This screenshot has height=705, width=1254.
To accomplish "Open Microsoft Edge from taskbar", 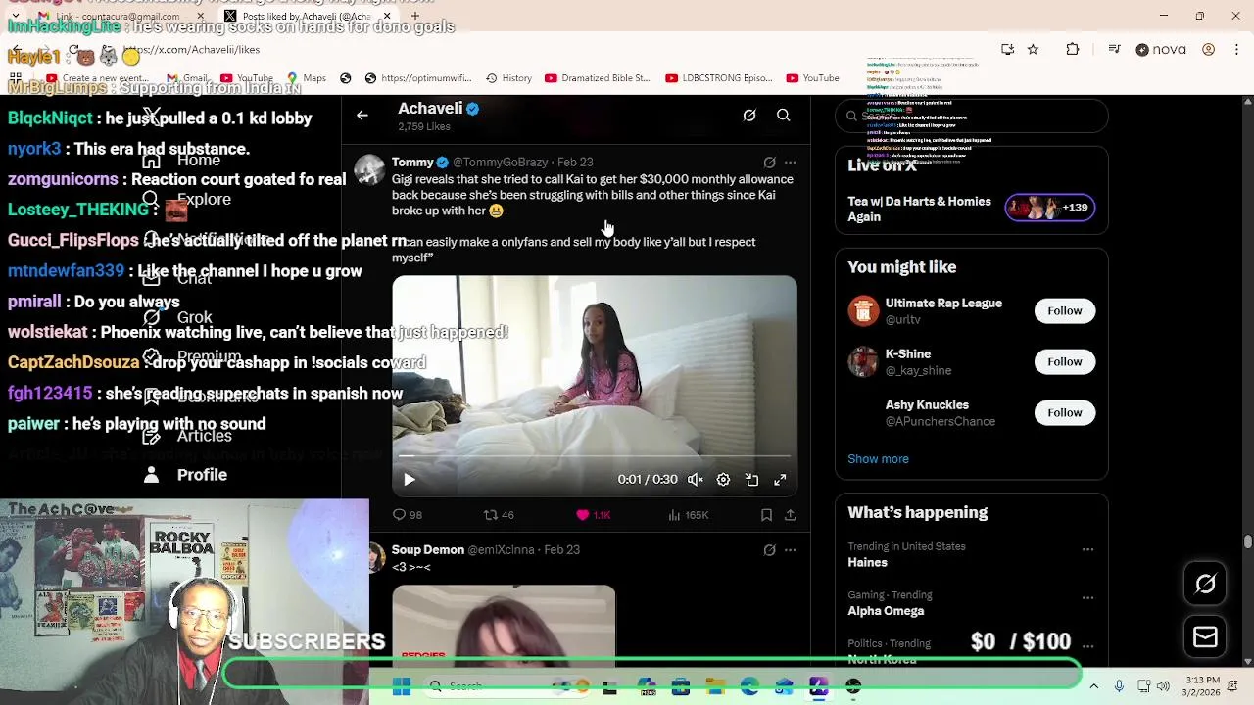I will pyautogui.click(x=749, y=687).
